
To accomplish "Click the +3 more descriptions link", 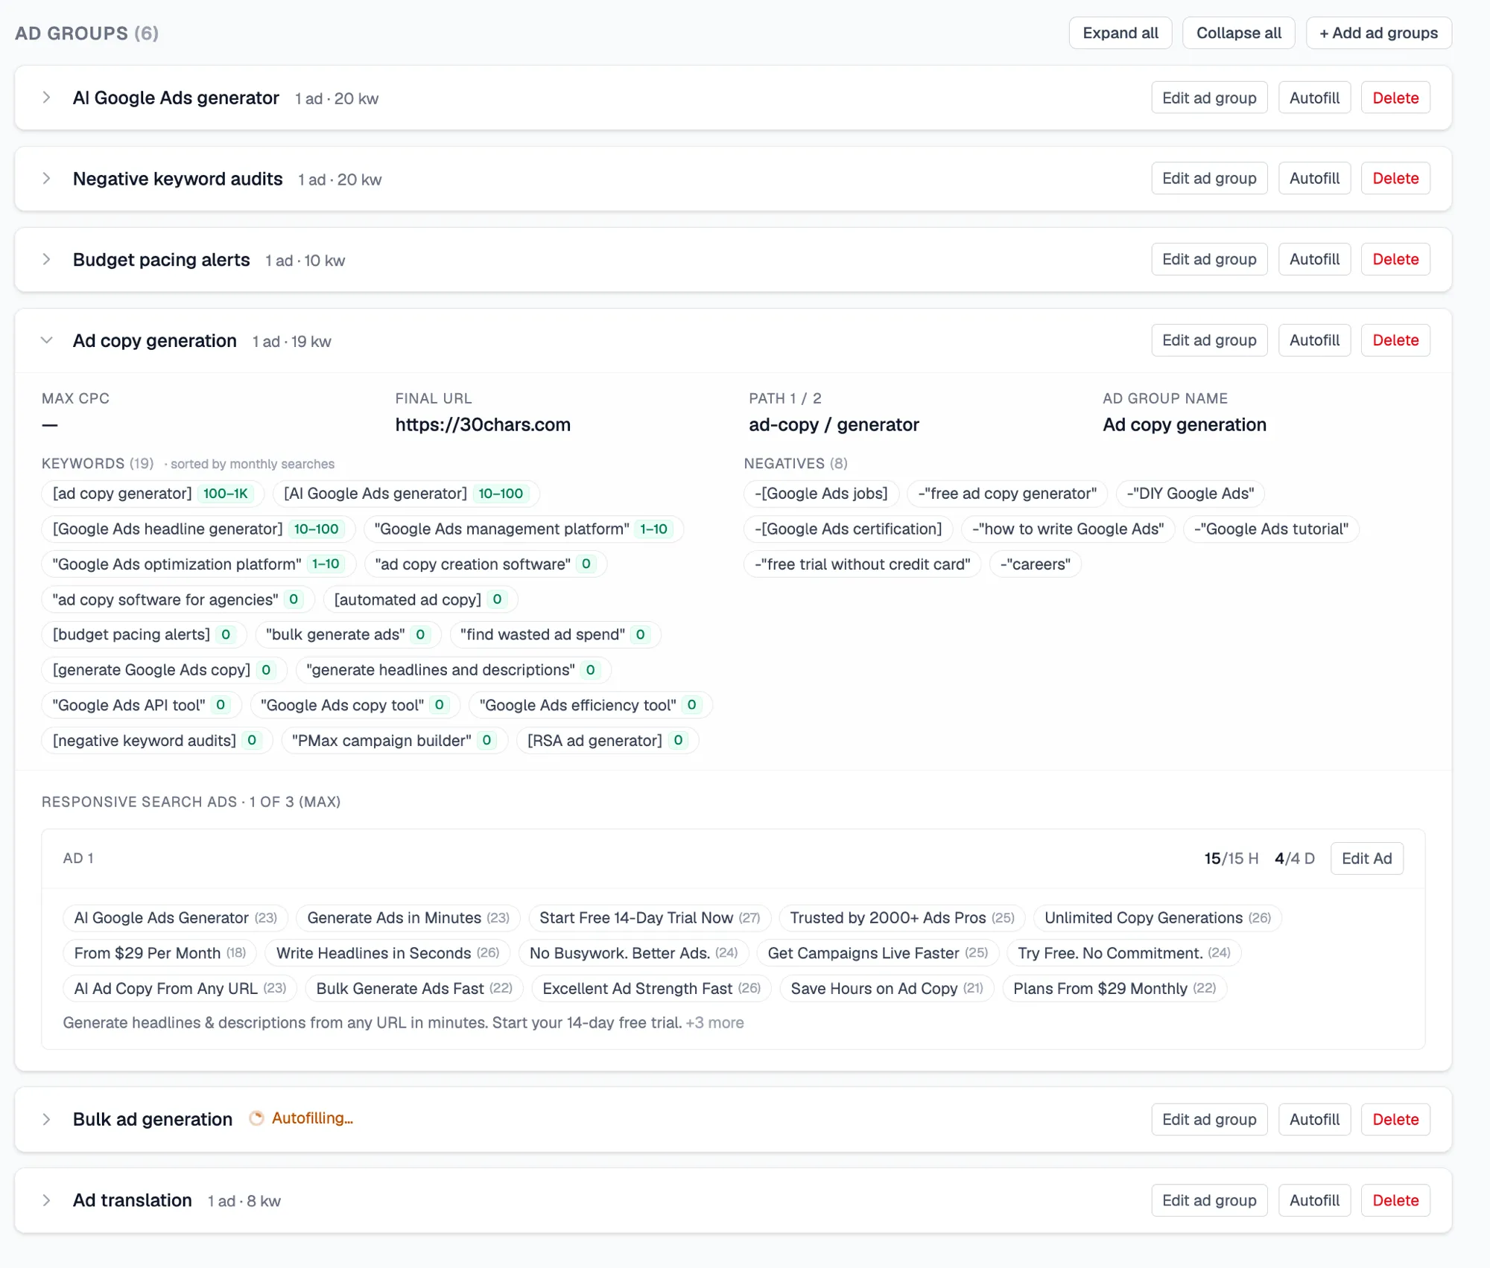I will 714,1022.
